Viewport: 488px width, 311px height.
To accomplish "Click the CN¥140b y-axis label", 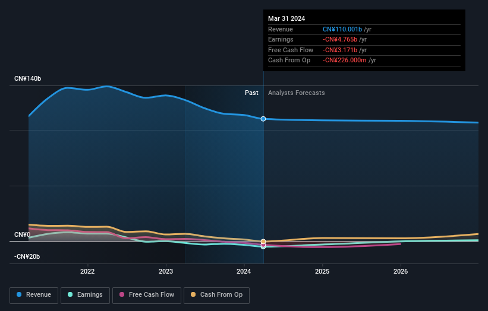I will click(28, 78).
